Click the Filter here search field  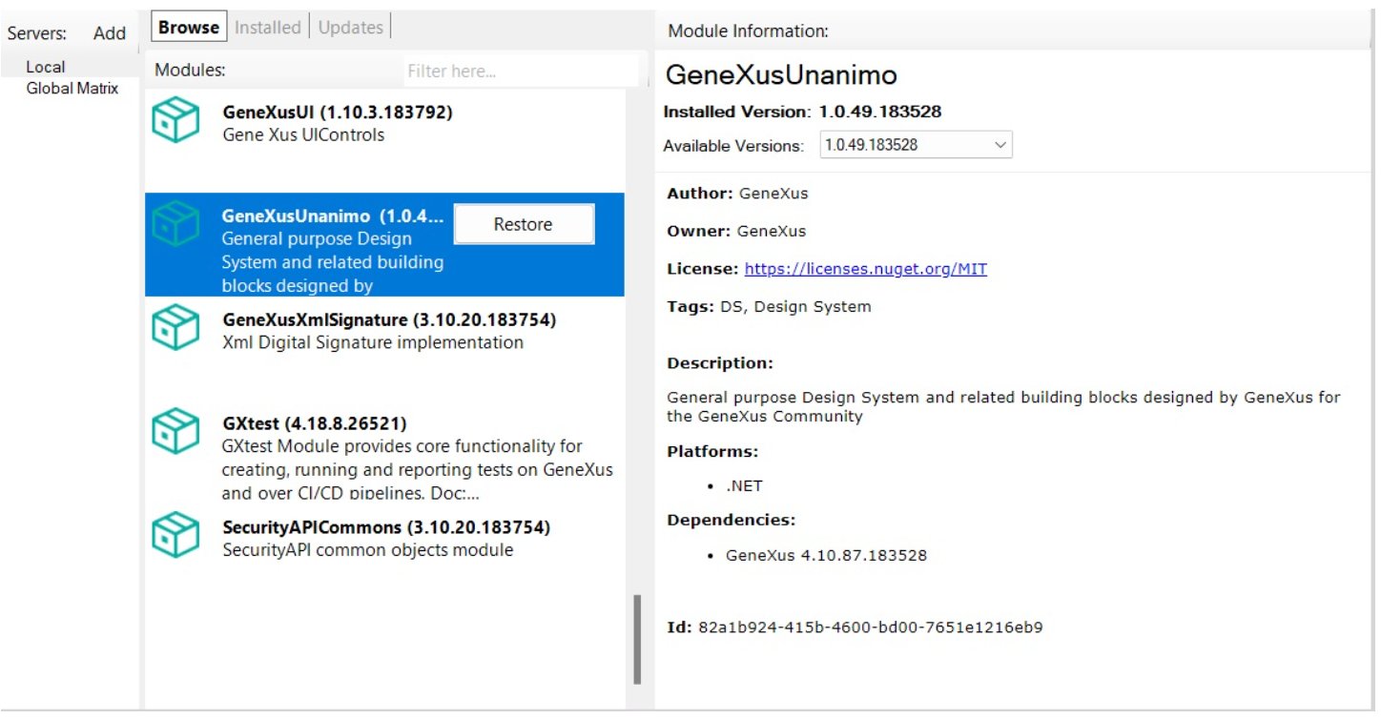[x=520, y=71]
